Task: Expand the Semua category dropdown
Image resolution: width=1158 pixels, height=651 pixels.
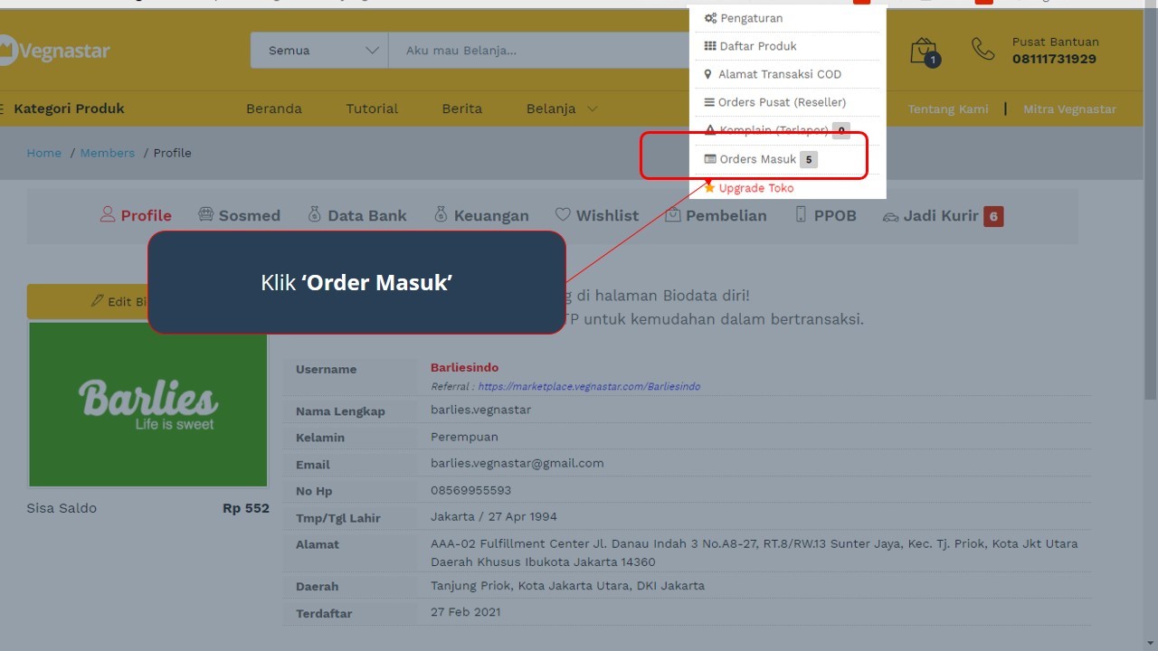Action: coord(319,51)
